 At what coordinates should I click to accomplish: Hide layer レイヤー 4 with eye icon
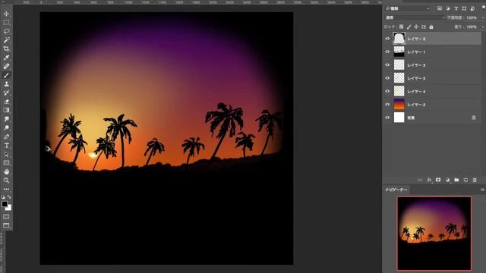pyautogui.click(x=387, y=91)
